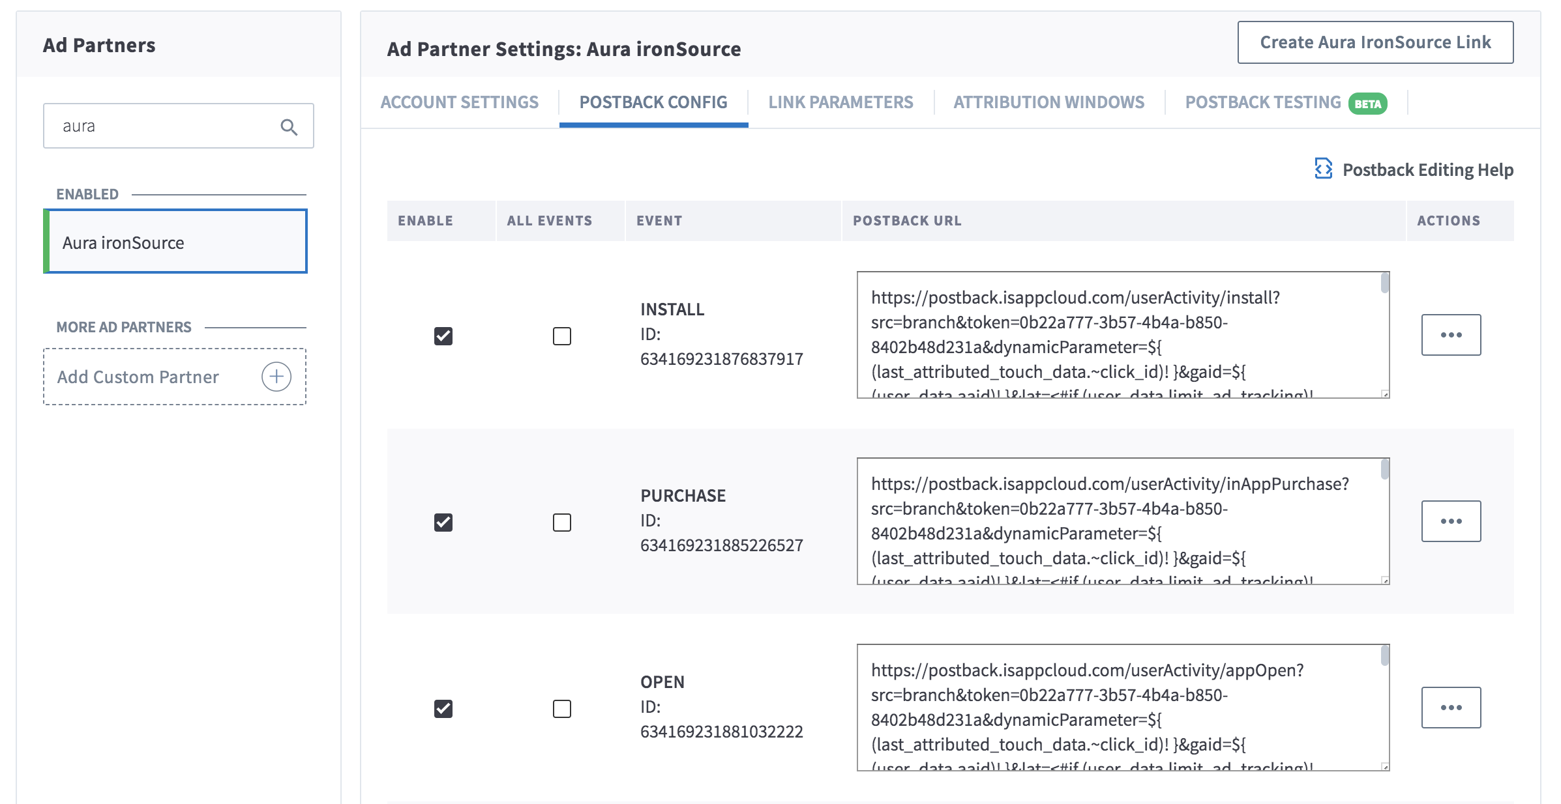1561x804 pixels.
Task: Disable the INSTALL postback checkbox
Action: (443, 336)
